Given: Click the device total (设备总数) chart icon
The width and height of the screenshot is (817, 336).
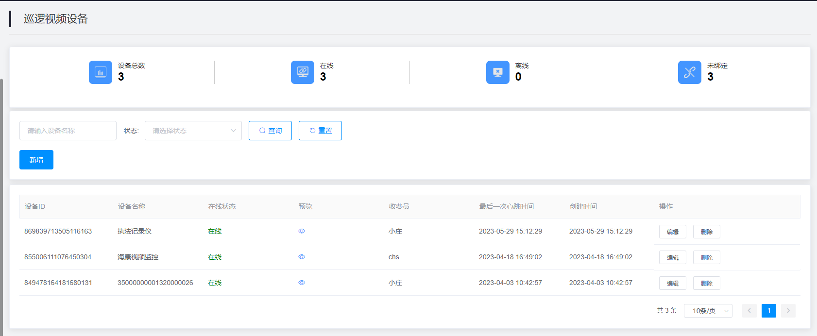Looking at the screenshot, I should 101,72.
